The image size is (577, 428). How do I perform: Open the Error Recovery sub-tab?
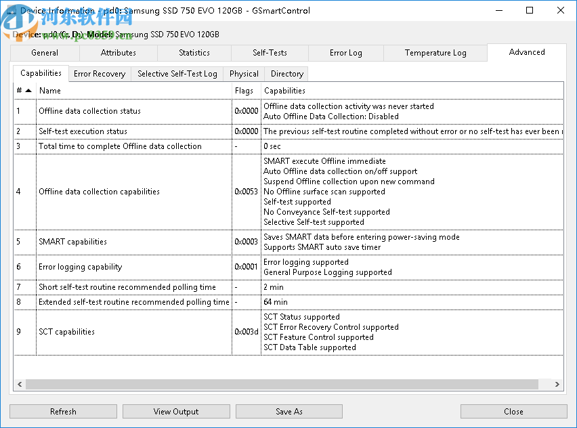tap(99, 74)
